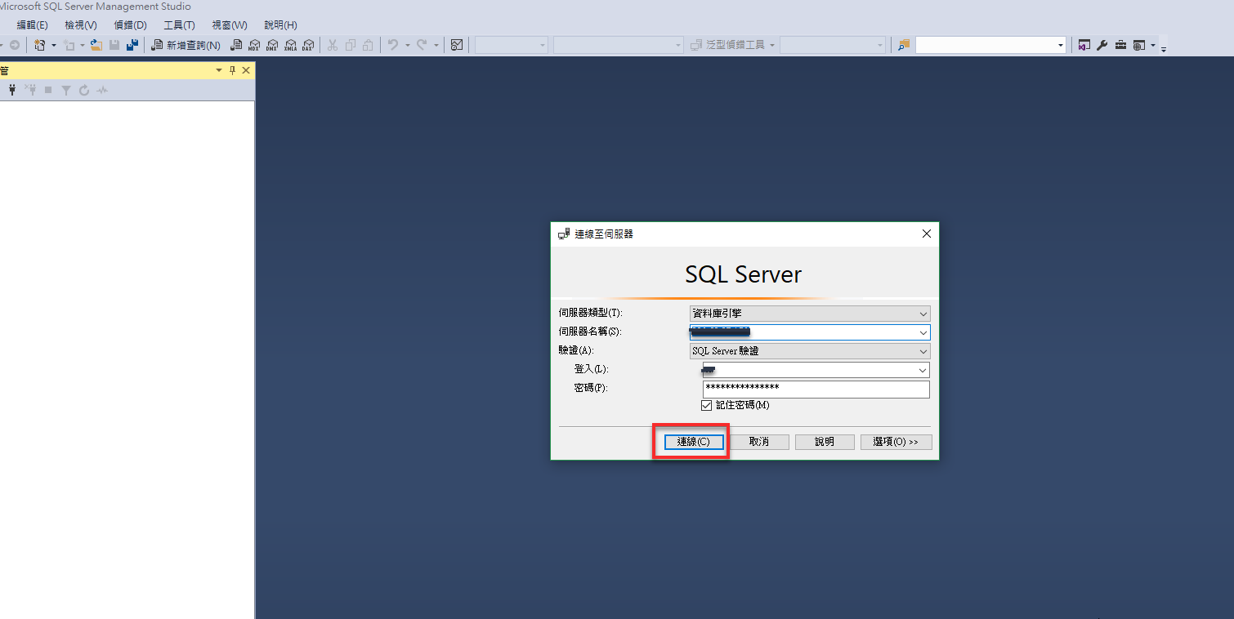Image resolution: width=1234 pixels, height=619 pixels.
Task: Open the dropdown arrow beside New Project icon
Action: point(54,45)
